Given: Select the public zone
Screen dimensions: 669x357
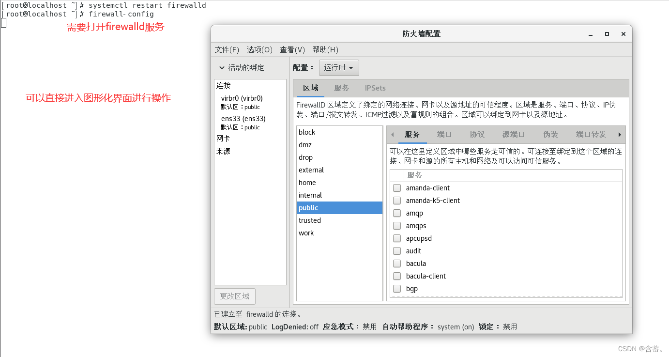Looking at the screenshot, I should pos(339,208).
